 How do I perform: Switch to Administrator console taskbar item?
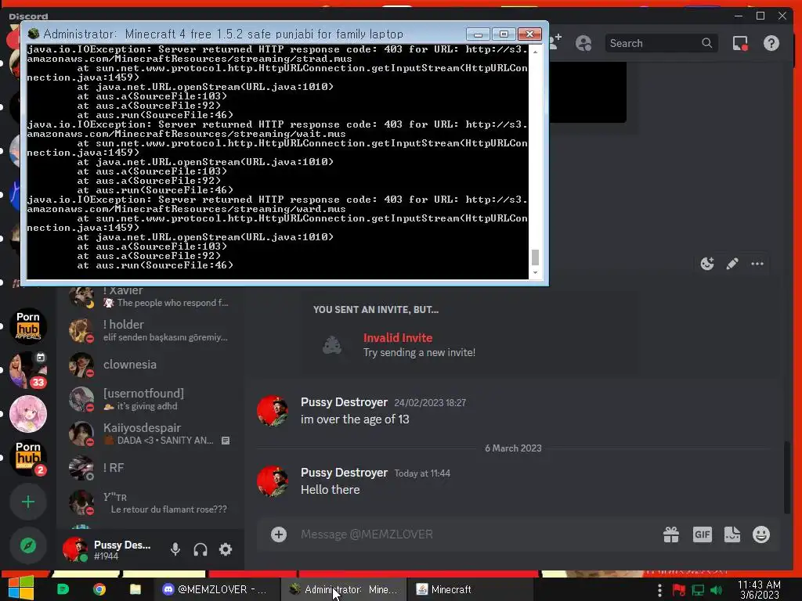tap(344, 589)
